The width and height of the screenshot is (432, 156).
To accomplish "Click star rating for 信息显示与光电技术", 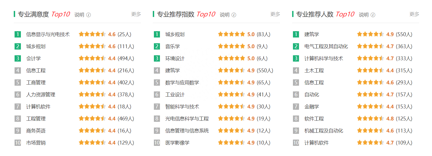I will click(x=92, y=34).
